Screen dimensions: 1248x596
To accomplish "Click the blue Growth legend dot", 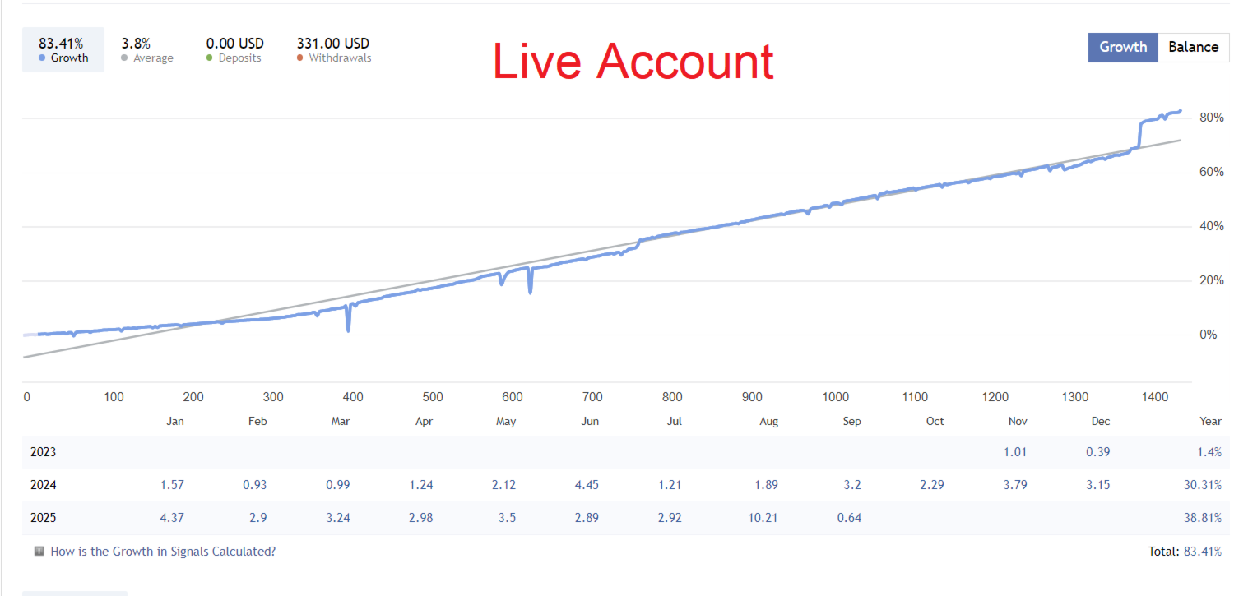I will click(42, 58).
